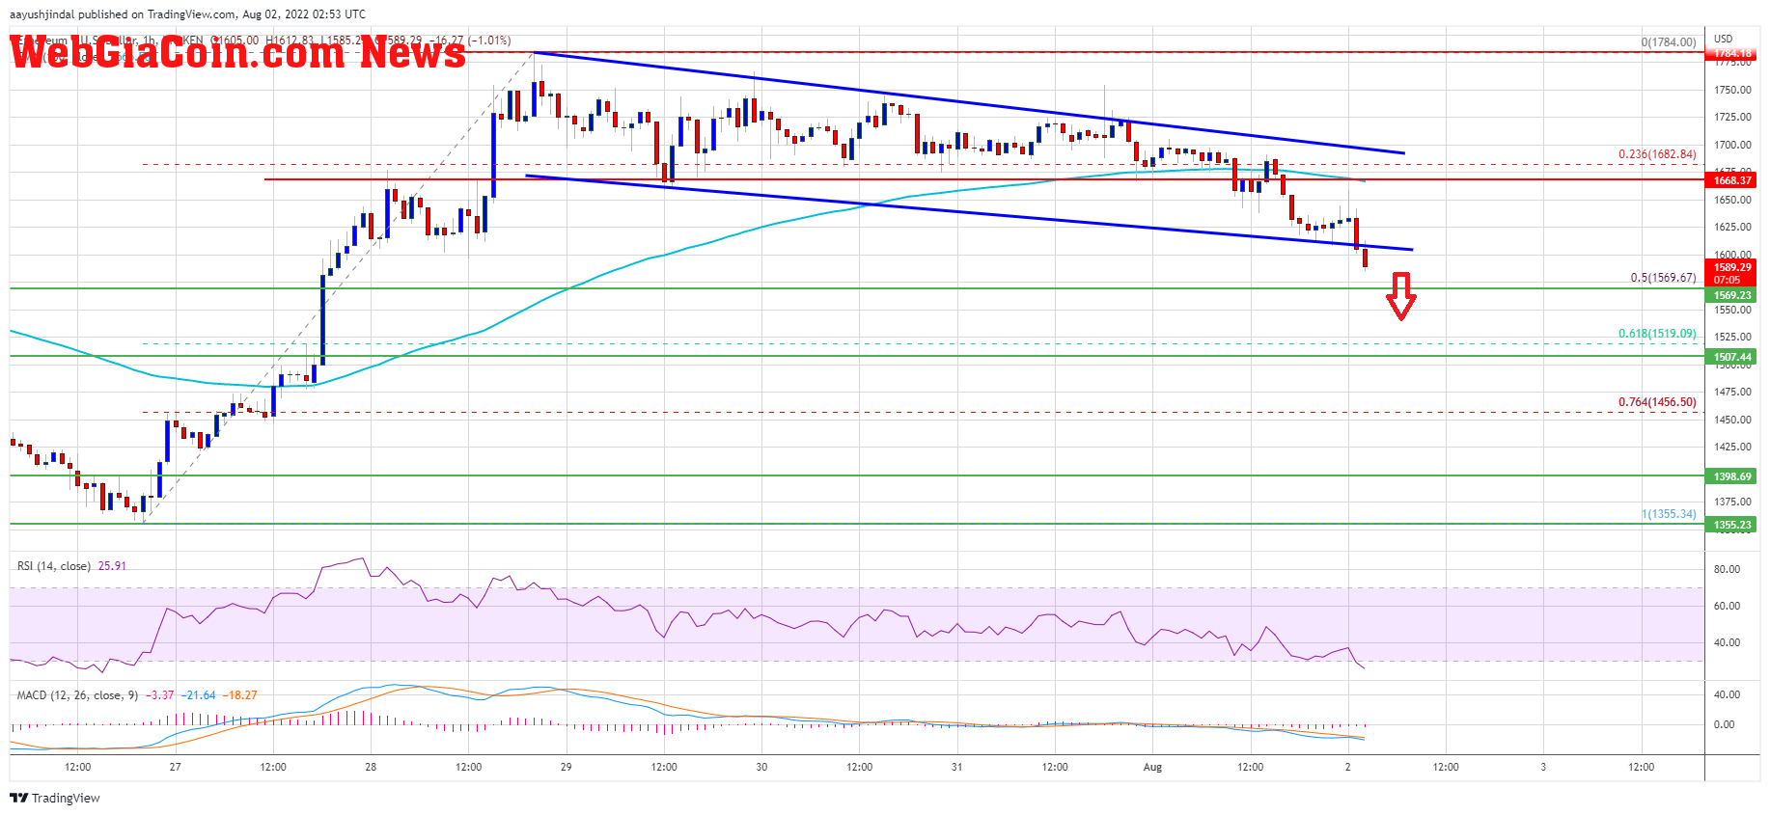Click the RSI (14, close) indicator title

tap(54, 566)
